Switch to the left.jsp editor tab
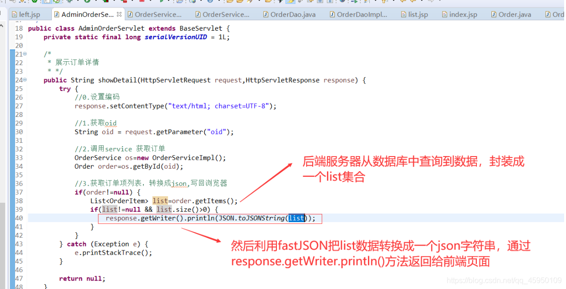Viewport: 566px width, 289px height. point(26,14)
